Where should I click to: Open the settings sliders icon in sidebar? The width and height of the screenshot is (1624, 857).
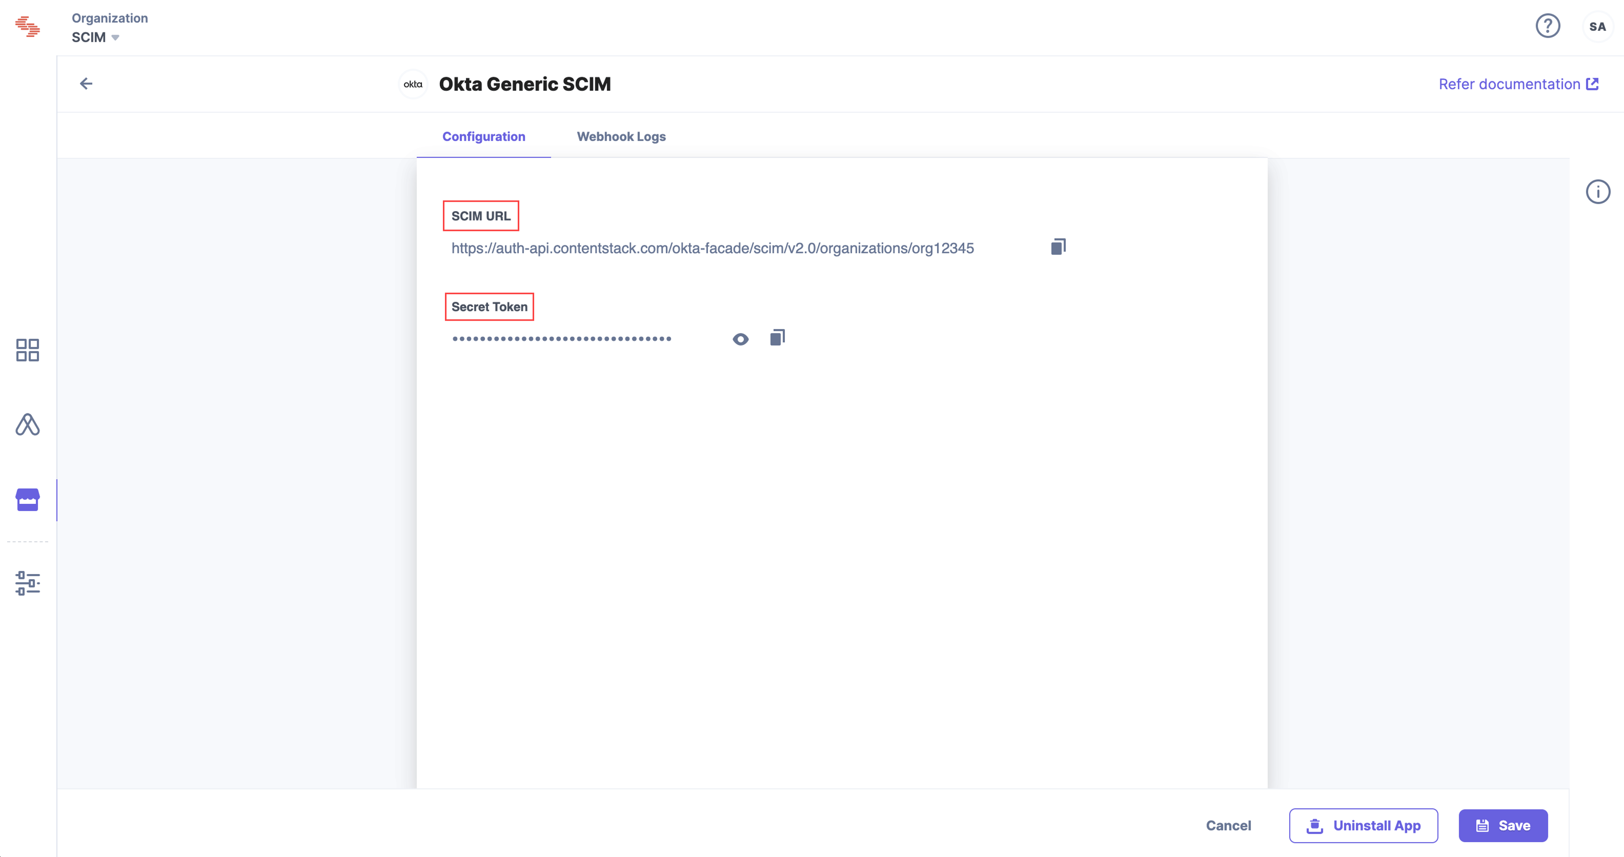click(28, 583)
